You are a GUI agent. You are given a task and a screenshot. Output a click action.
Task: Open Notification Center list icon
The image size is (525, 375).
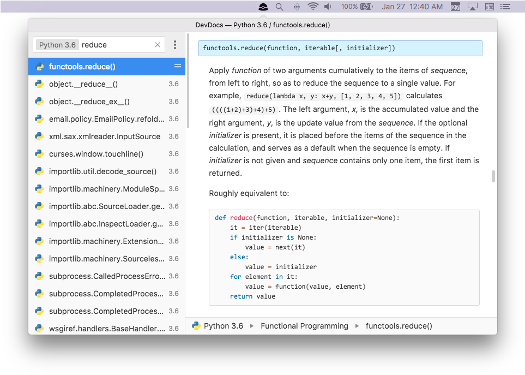point(505,7)
